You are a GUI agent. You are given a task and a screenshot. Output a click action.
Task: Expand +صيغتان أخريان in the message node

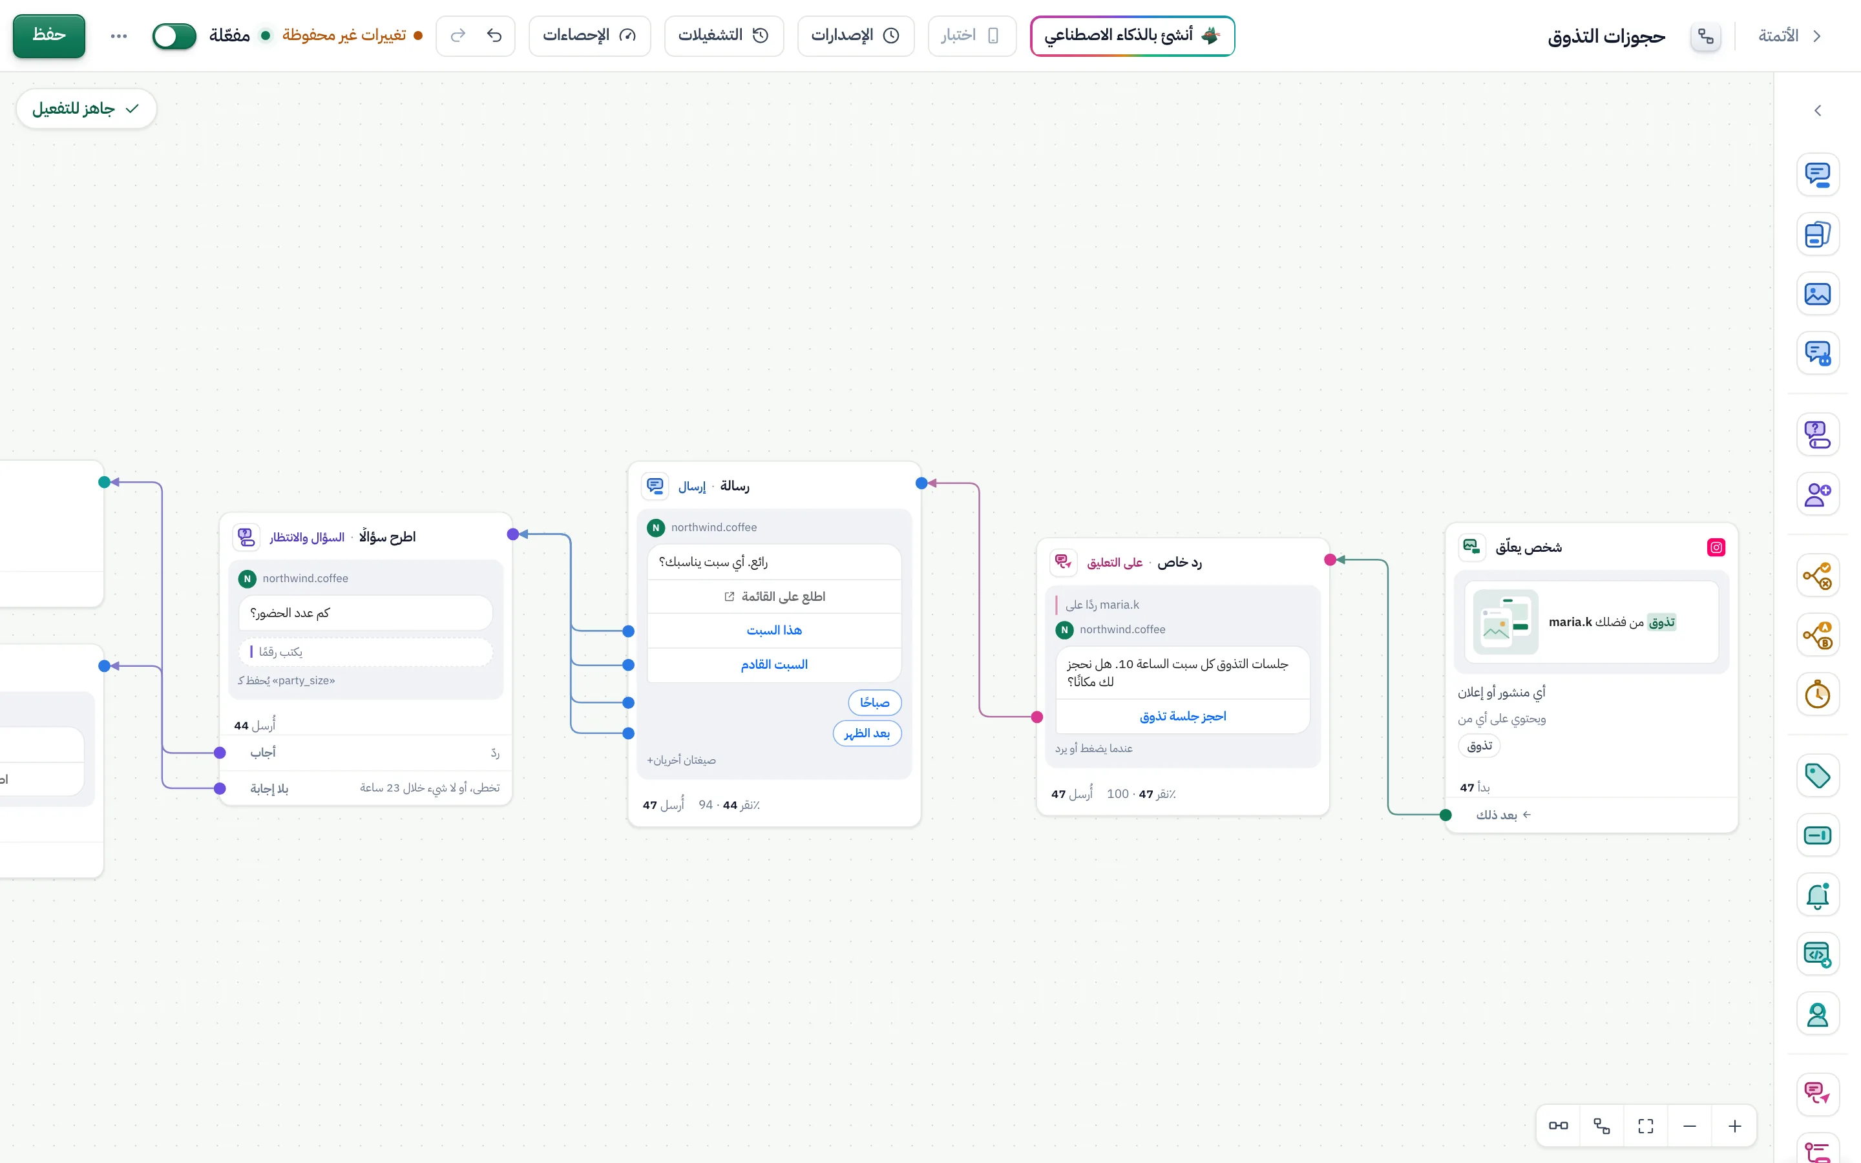681,760
